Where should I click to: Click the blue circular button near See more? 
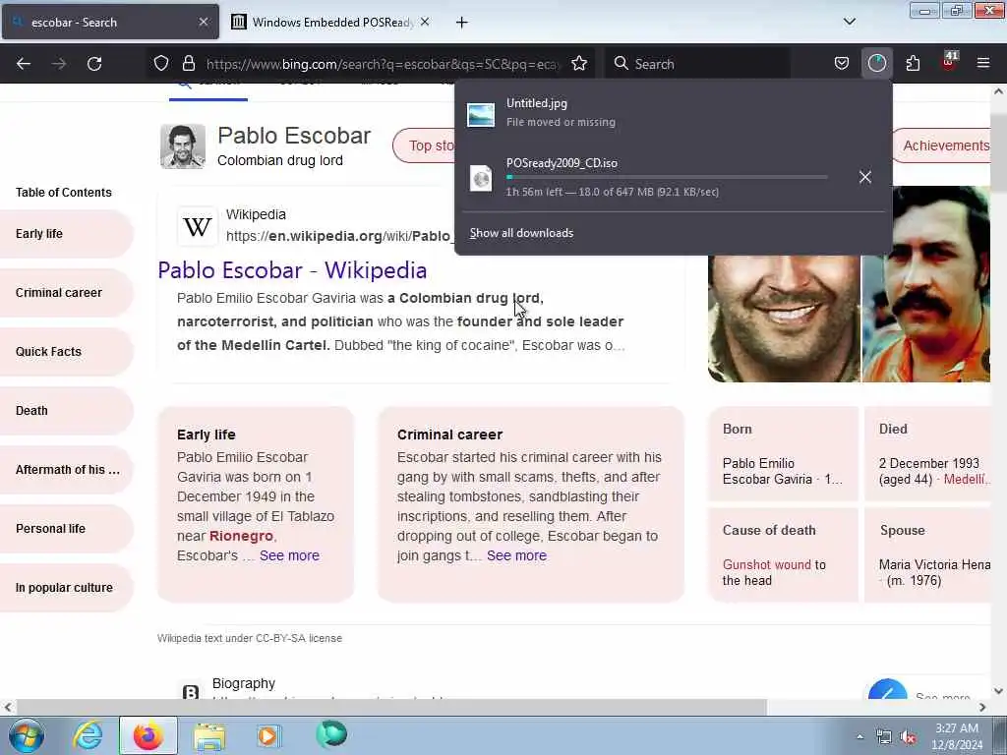coord(888,689)
